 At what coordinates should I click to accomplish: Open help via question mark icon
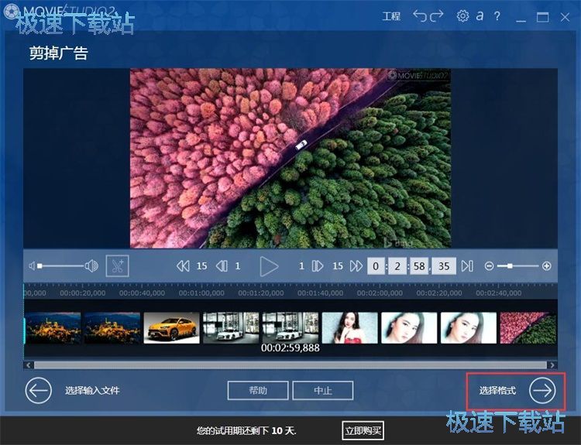coord(497,16)
